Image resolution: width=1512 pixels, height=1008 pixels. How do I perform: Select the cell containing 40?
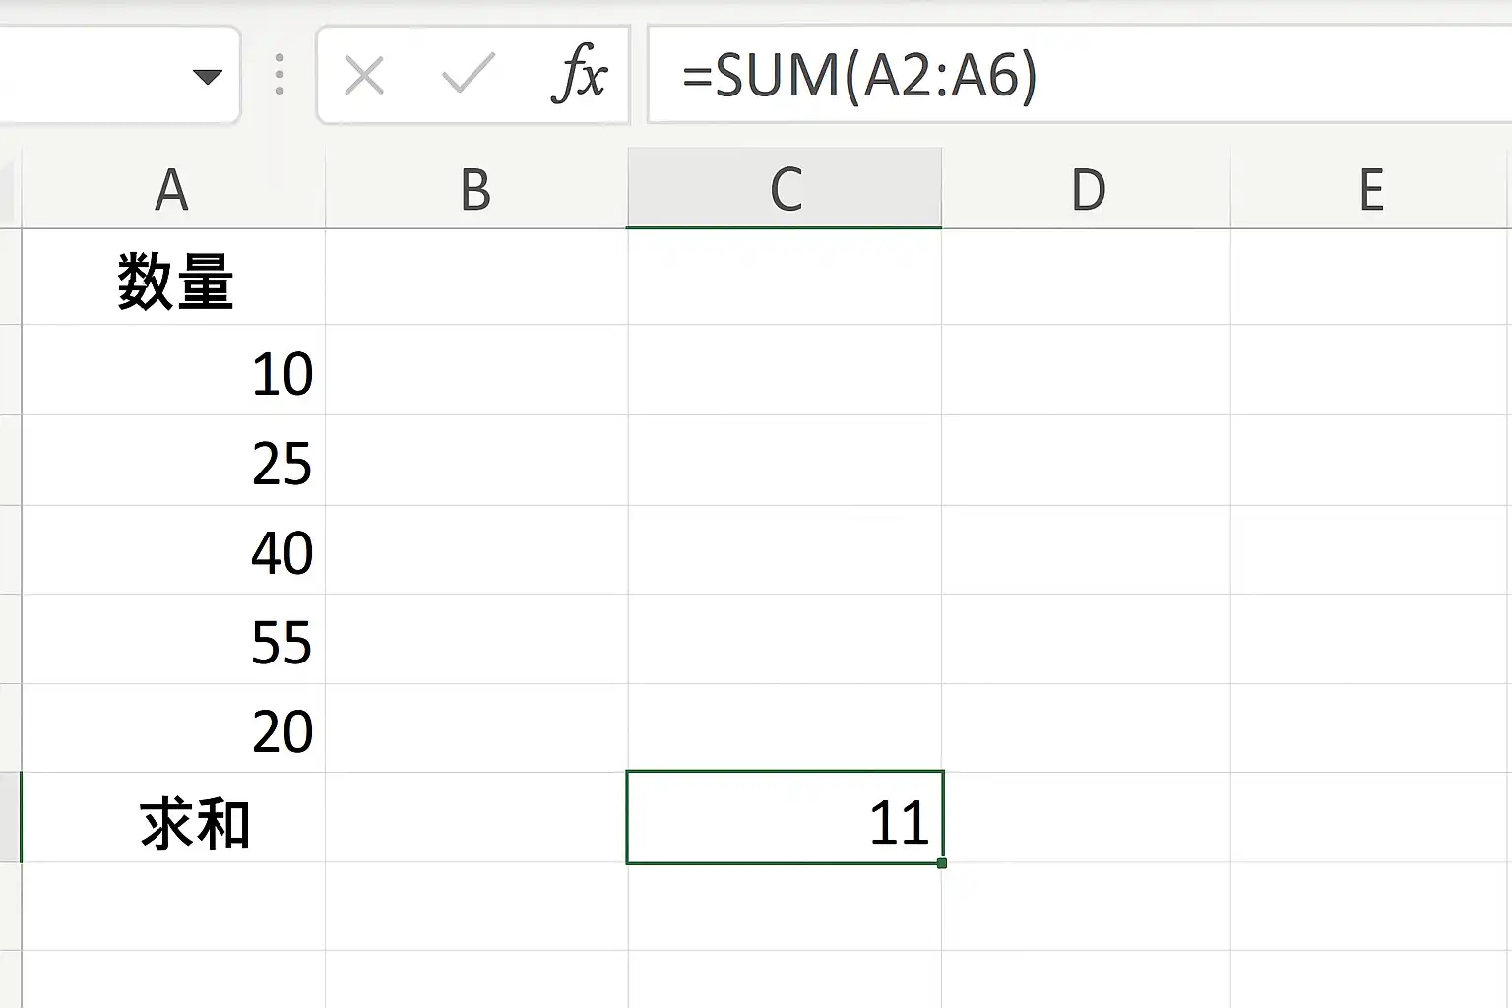[173, 550]
